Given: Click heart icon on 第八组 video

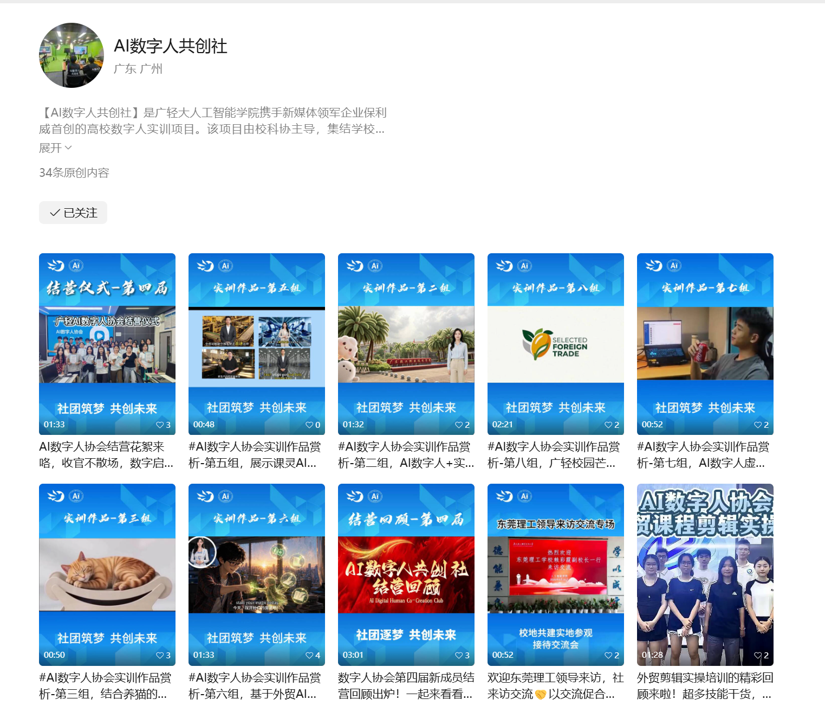Looking at the screenshot, I should 608,425.
